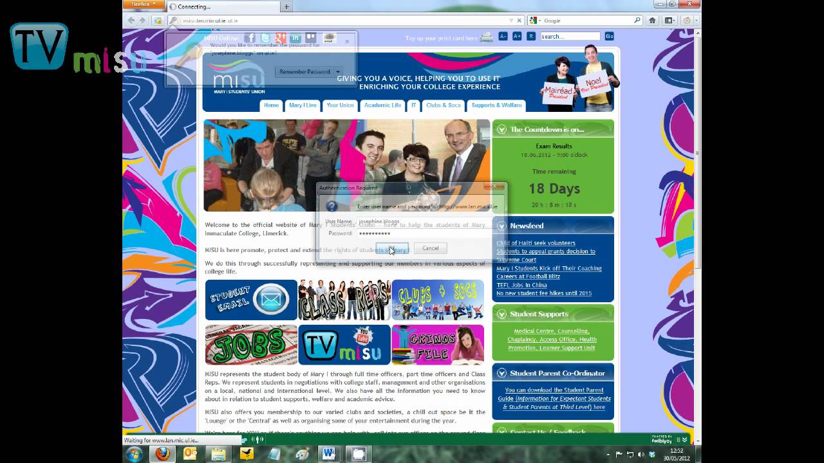Open the IT navigation tab
The width and height of the screenshot is (824, 463).
[414, 105]
